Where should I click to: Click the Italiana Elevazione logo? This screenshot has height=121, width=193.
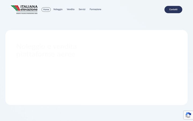tap(24, 9)
